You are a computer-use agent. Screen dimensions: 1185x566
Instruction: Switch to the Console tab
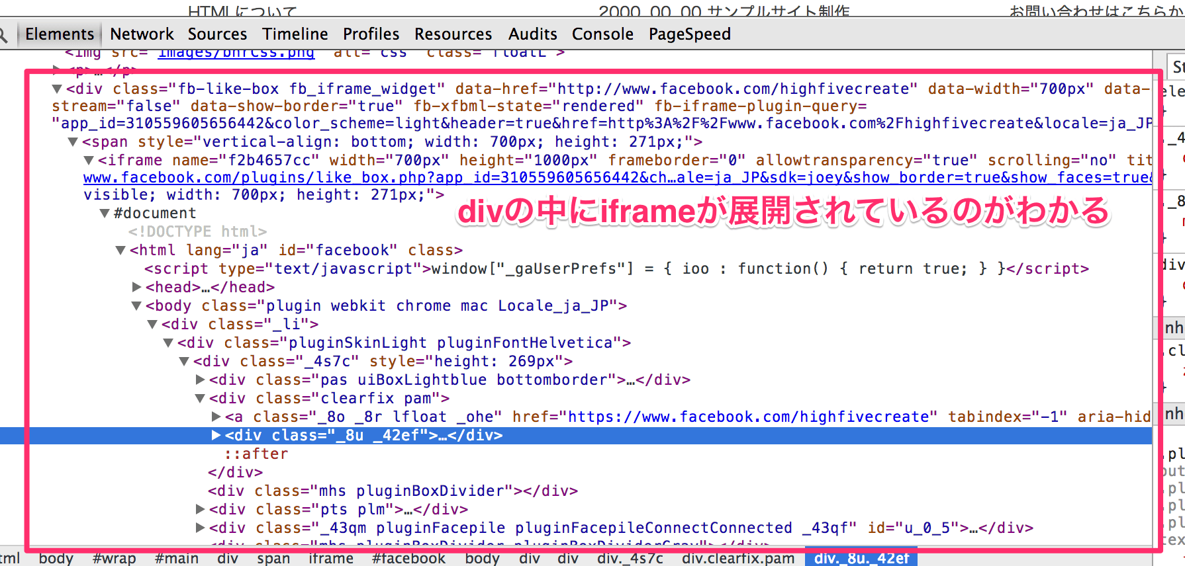pyautogui.click(x=602, y=34)
